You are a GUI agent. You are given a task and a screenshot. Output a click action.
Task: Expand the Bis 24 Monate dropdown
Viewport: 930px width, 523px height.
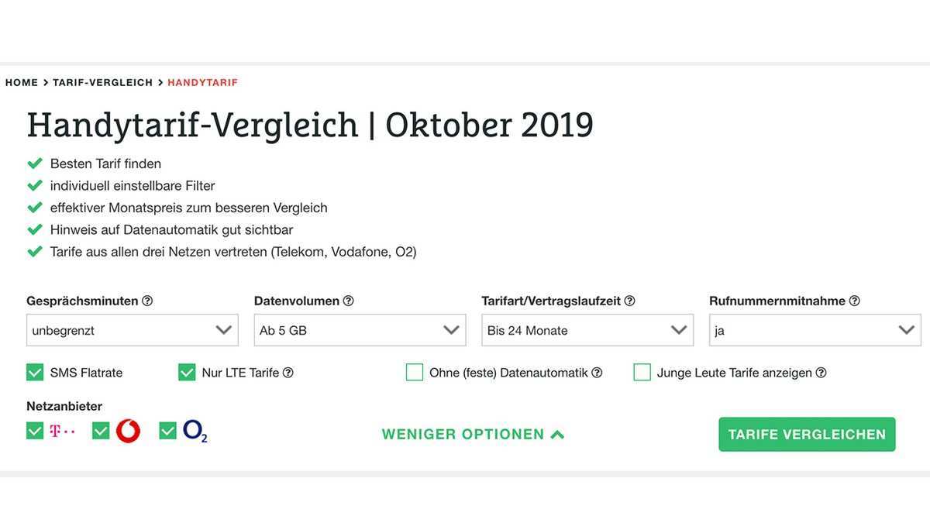pyautogui.click(x=587, y=330)
